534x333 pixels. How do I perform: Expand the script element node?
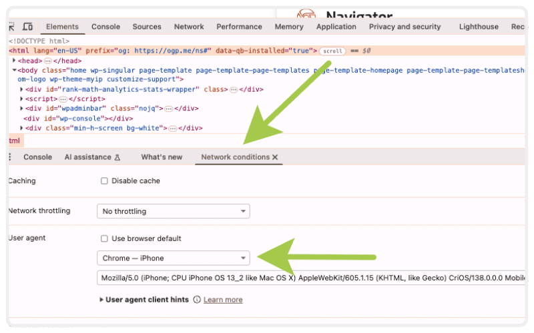[21, 99]
